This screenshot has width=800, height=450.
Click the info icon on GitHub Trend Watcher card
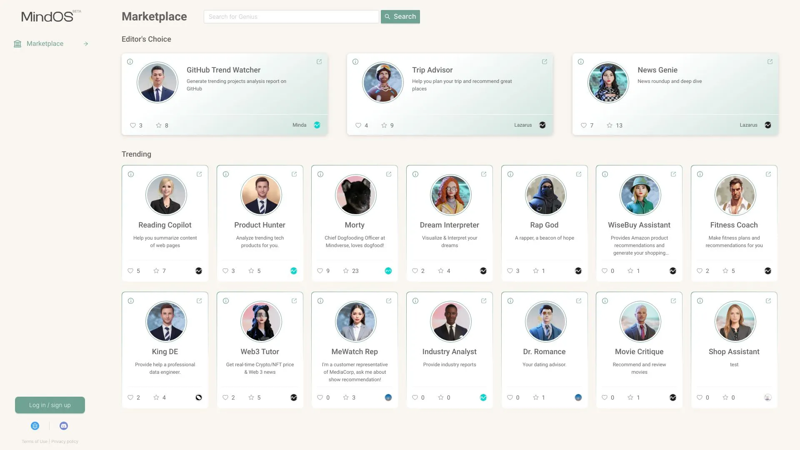coord(130,62)
